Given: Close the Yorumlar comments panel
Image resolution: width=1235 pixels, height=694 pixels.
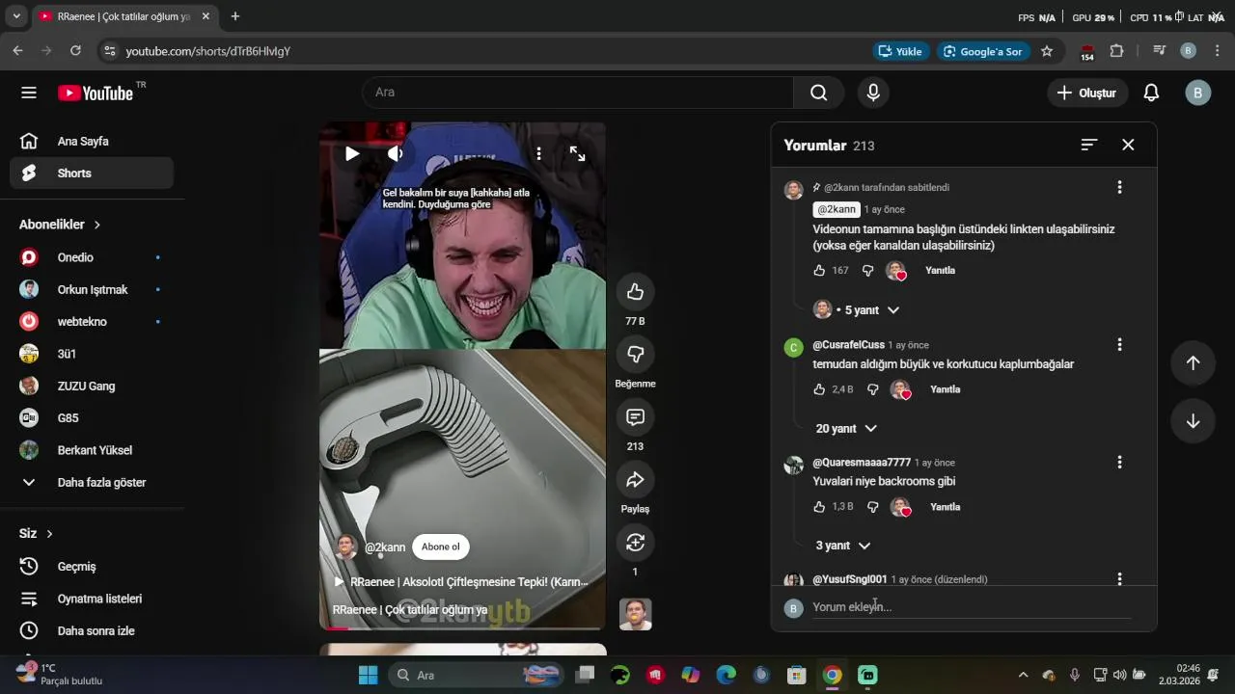Looking at the screenshot, I should coord(1128,145).
